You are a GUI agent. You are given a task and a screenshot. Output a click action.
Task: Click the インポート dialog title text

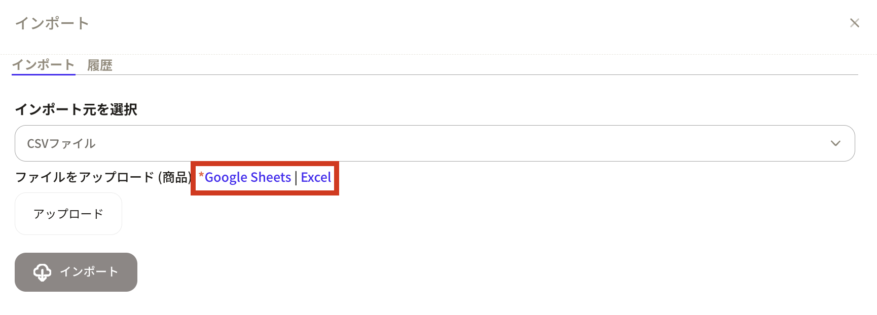pyautogui.click(x=52, y=23)
